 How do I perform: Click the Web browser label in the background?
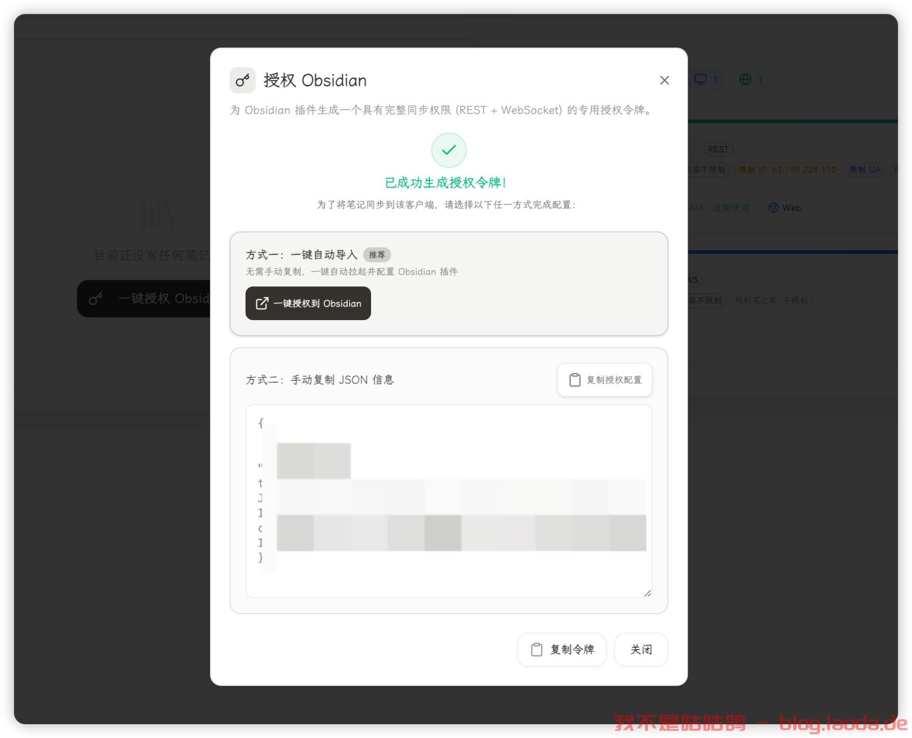click(791, 208)
